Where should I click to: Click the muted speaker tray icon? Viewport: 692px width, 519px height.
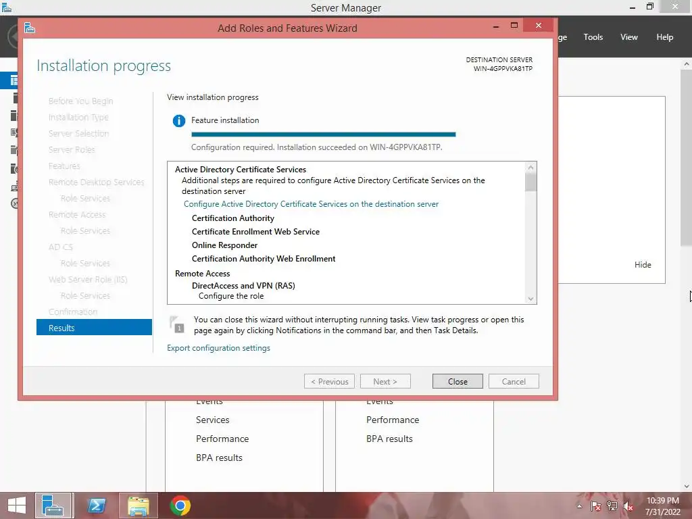[628, 506]
